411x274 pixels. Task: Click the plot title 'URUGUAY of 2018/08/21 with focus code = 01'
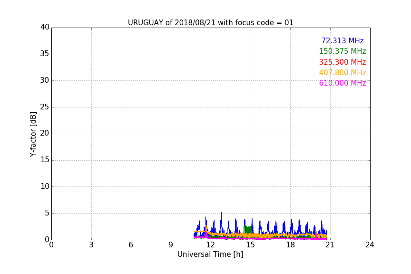pyautogui.click(x=210, y=22)
